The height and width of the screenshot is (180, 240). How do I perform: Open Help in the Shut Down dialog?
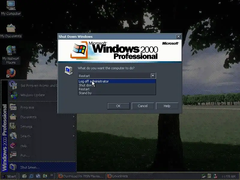[167, 106]
